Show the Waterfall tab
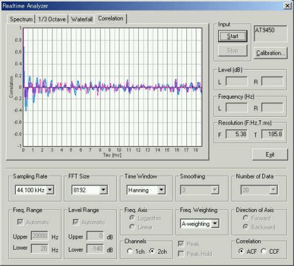Screen dimensions: 294x266 [x=82, y=19]
